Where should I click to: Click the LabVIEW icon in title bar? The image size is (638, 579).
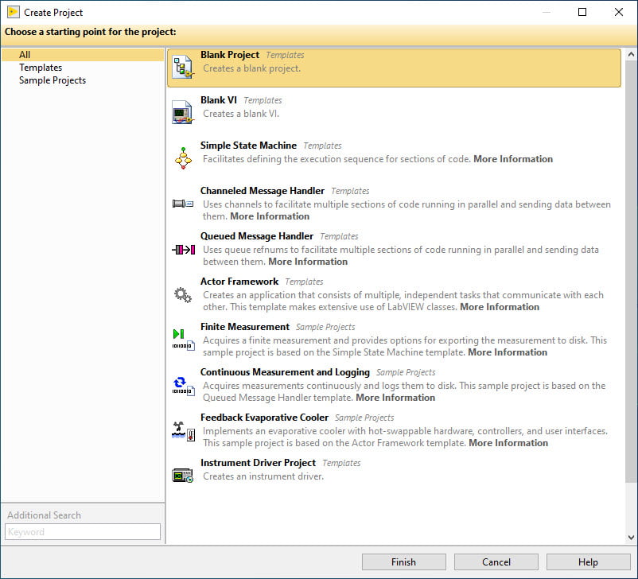tap(13, 12)
